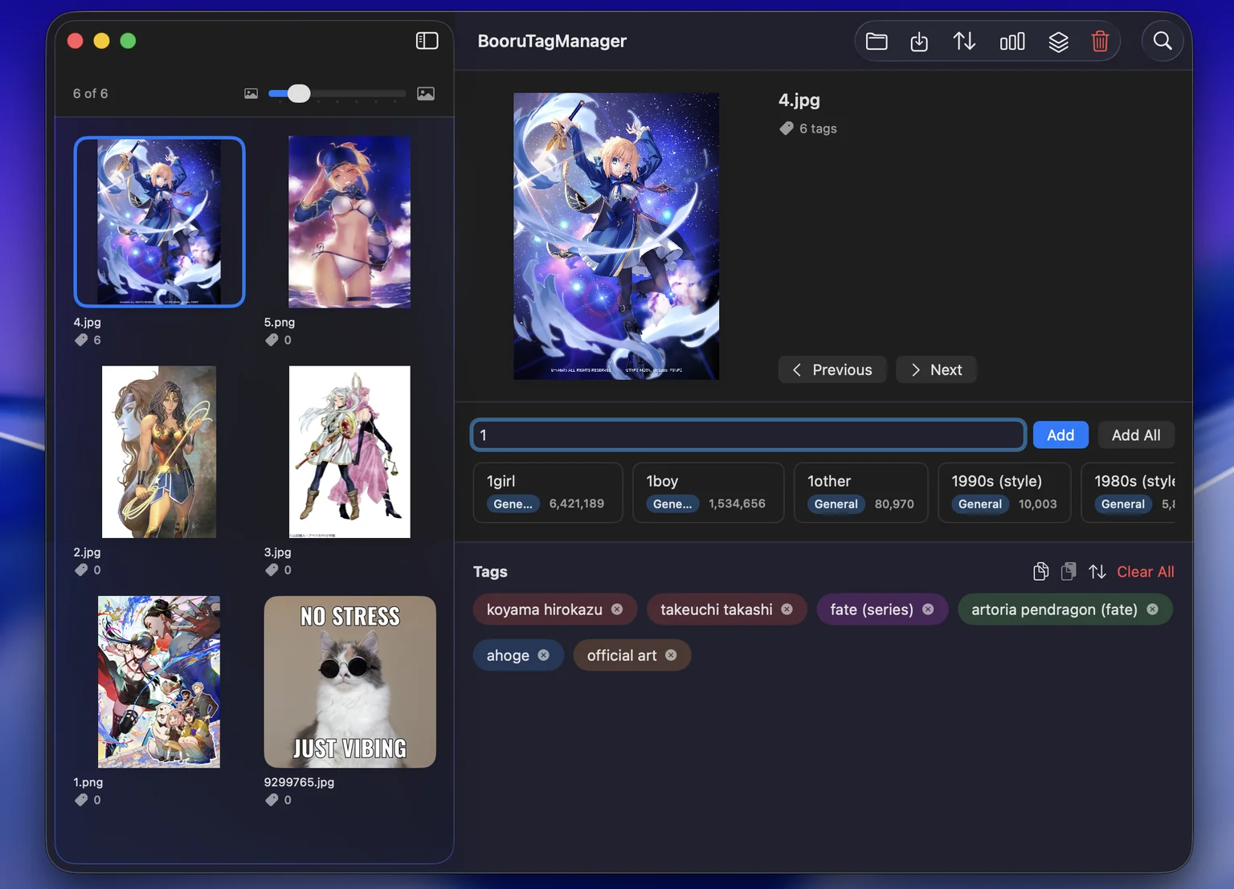Open the bar chart statistics icon

[1012, 41]
